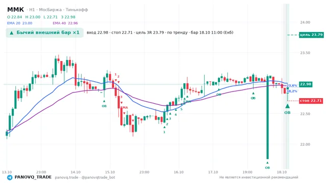326x183 pixels.
Task: Click the 16.10 date axis label
Action: [x=179, y=172]
